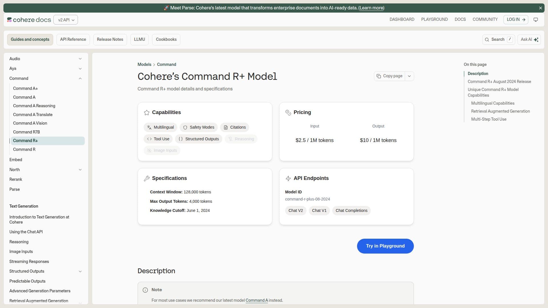Click the breadcrumb chevron separator

154,65
